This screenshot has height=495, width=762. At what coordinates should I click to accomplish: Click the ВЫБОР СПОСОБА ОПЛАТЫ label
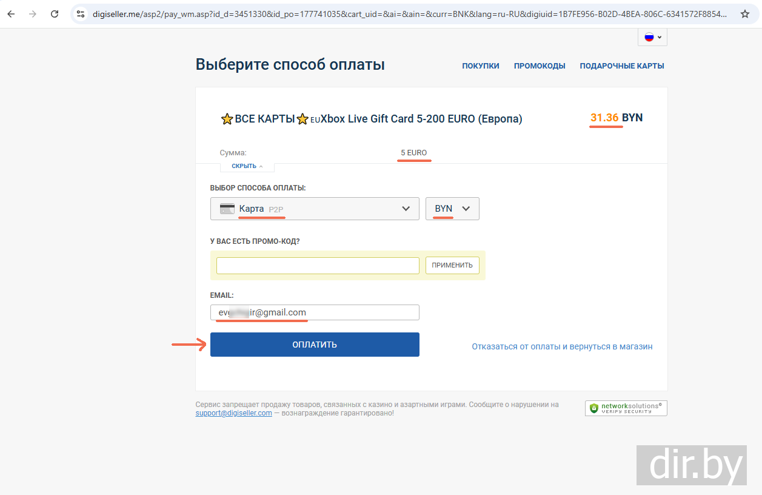click(258, 188)
